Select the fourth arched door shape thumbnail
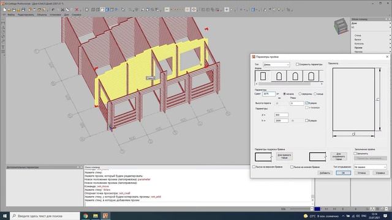 coord(311,76)
